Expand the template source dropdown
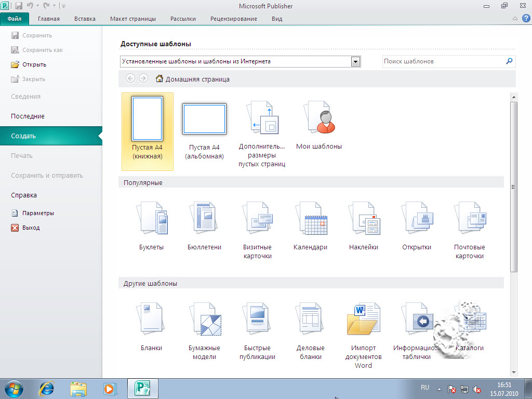The image size is (532, 399). [355, 62]
